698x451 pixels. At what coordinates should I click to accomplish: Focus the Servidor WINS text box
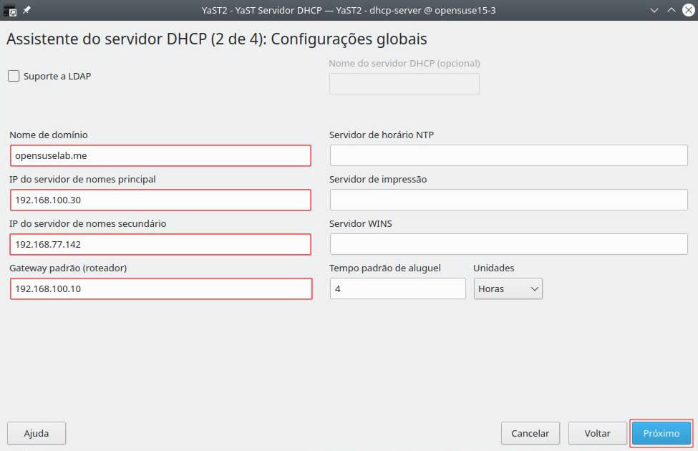click(x=508, y=244)
